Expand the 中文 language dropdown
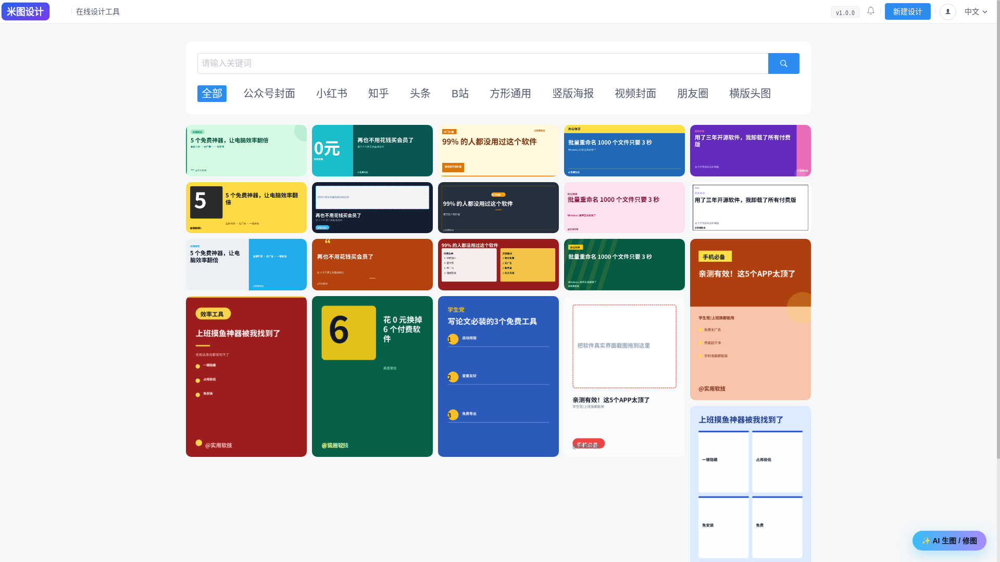The image size is (1000, 562). [976, 11]
